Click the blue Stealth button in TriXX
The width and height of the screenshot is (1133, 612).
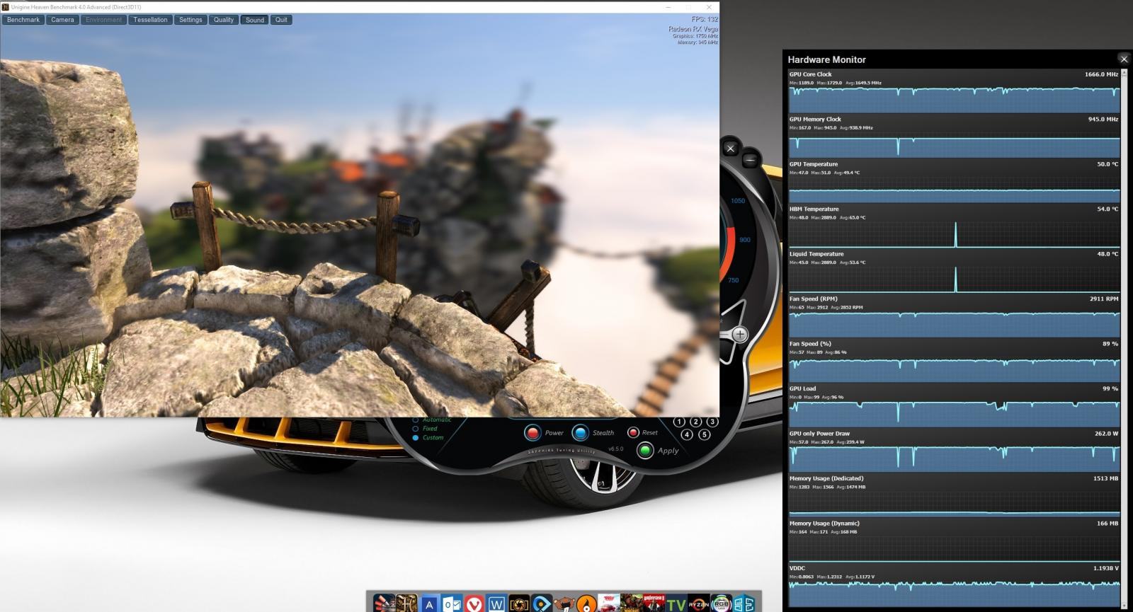coord(580,432)
